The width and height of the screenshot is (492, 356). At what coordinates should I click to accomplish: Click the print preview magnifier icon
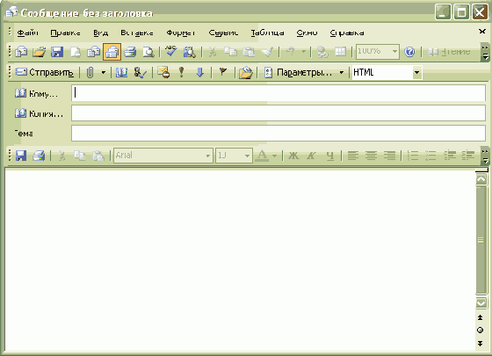tap(148, 52)
